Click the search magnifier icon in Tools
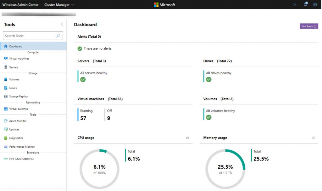This screenshot has width=322, height=191. click(x=58, y=36)
